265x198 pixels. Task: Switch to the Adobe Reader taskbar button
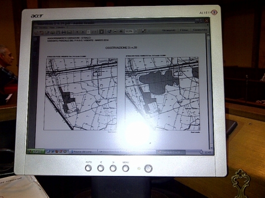(171, 152)
